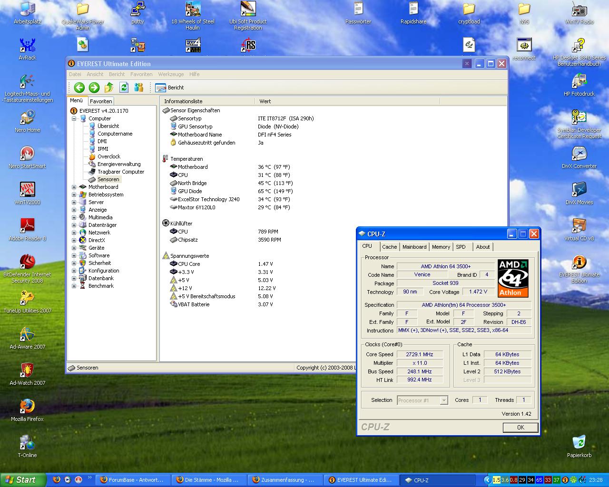Screen dimensions: 609x487
Task: Switch to ForumBase taskbar window
Action: pyautogui.click(x=133, y=480)
